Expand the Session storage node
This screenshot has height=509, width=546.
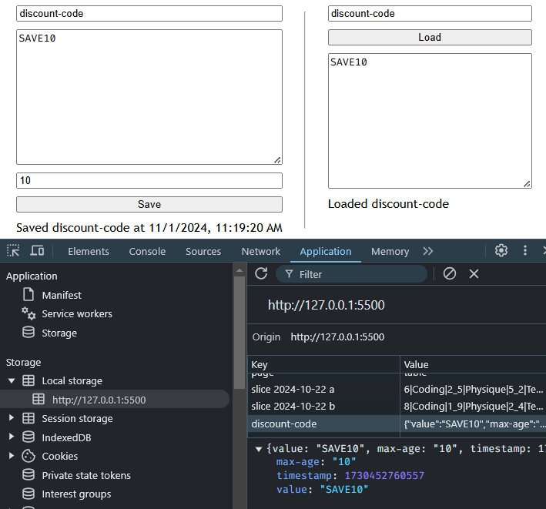click(12, 418)
